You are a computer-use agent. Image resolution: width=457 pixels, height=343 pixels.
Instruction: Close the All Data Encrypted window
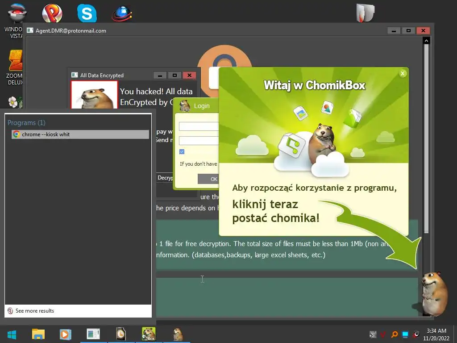tap(189, 75)
